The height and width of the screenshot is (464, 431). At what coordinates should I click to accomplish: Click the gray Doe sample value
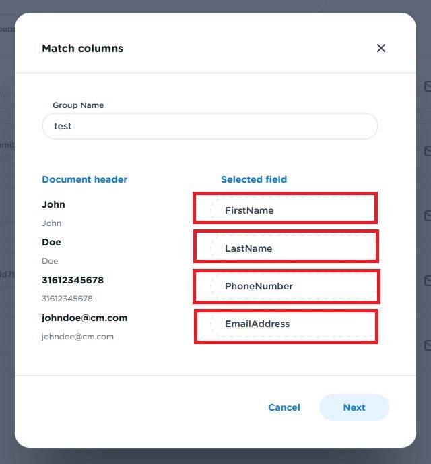(50, 261)
